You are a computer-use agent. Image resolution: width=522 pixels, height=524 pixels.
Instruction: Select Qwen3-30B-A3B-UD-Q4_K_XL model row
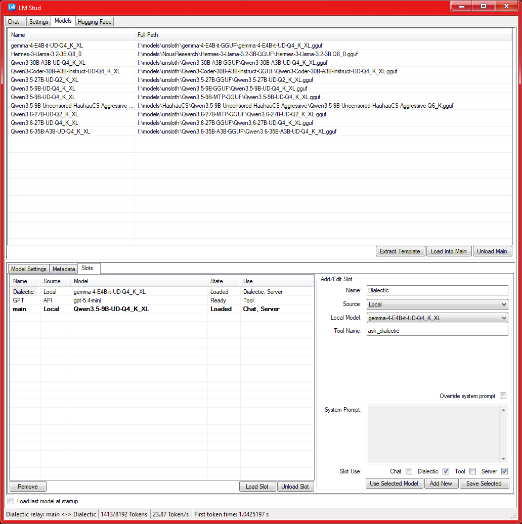pos(260,63)
